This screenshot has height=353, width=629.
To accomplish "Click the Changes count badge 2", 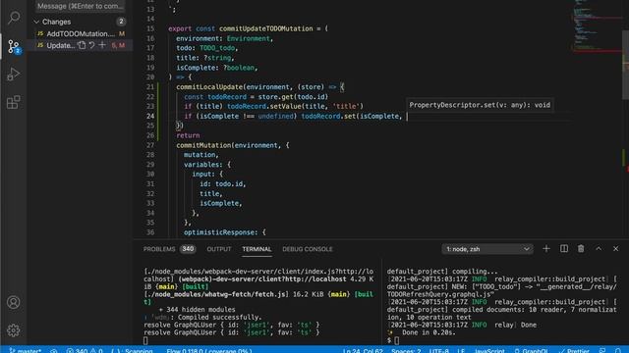I will [121, 22].
